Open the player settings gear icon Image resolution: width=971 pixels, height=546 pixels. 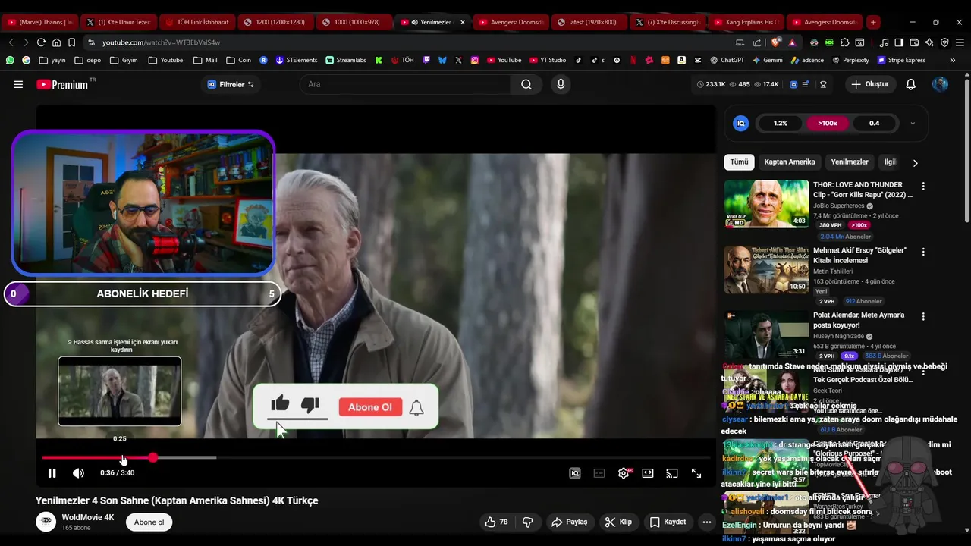coord(624,473)
